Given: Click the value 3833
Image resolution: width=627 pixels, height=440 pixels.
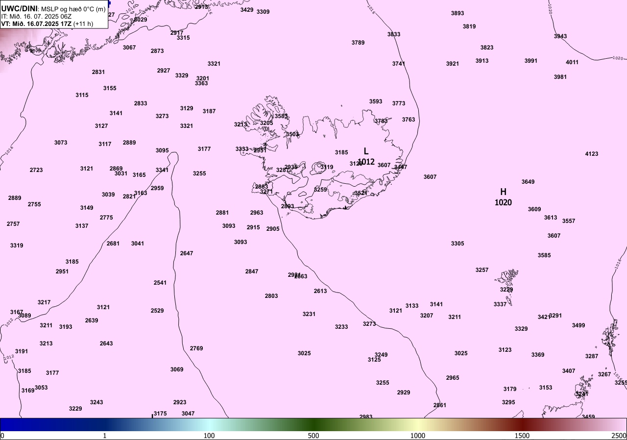Looking at the screenshot, I should 394,34.
